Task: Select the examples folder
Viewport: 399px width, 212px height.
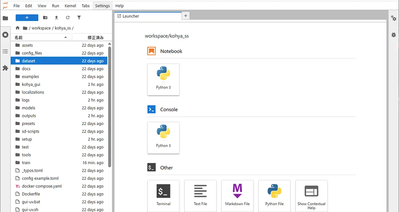Action: 60,77
